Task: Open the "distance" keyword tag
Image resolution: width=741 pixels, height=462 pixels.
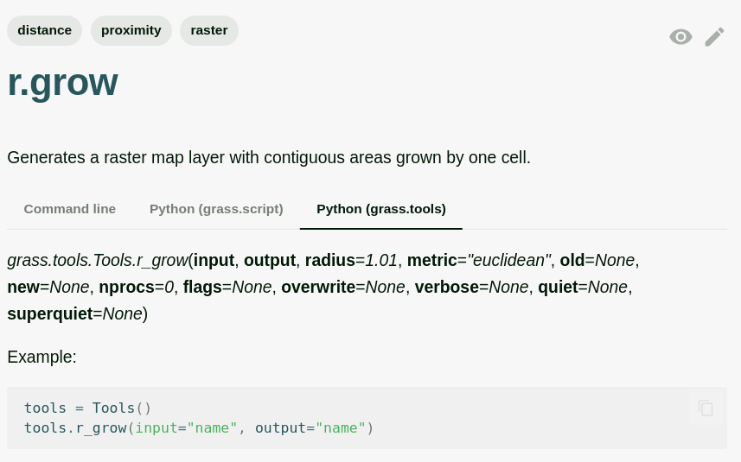Action: coord(44,30)
